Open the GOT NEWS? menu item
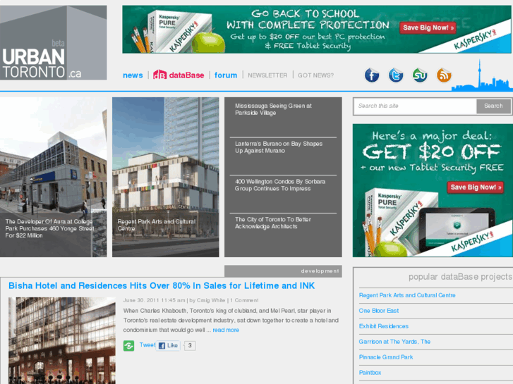The width and height of the screenshot is (513, 384). pyautogui.click(x=315, y=75)
